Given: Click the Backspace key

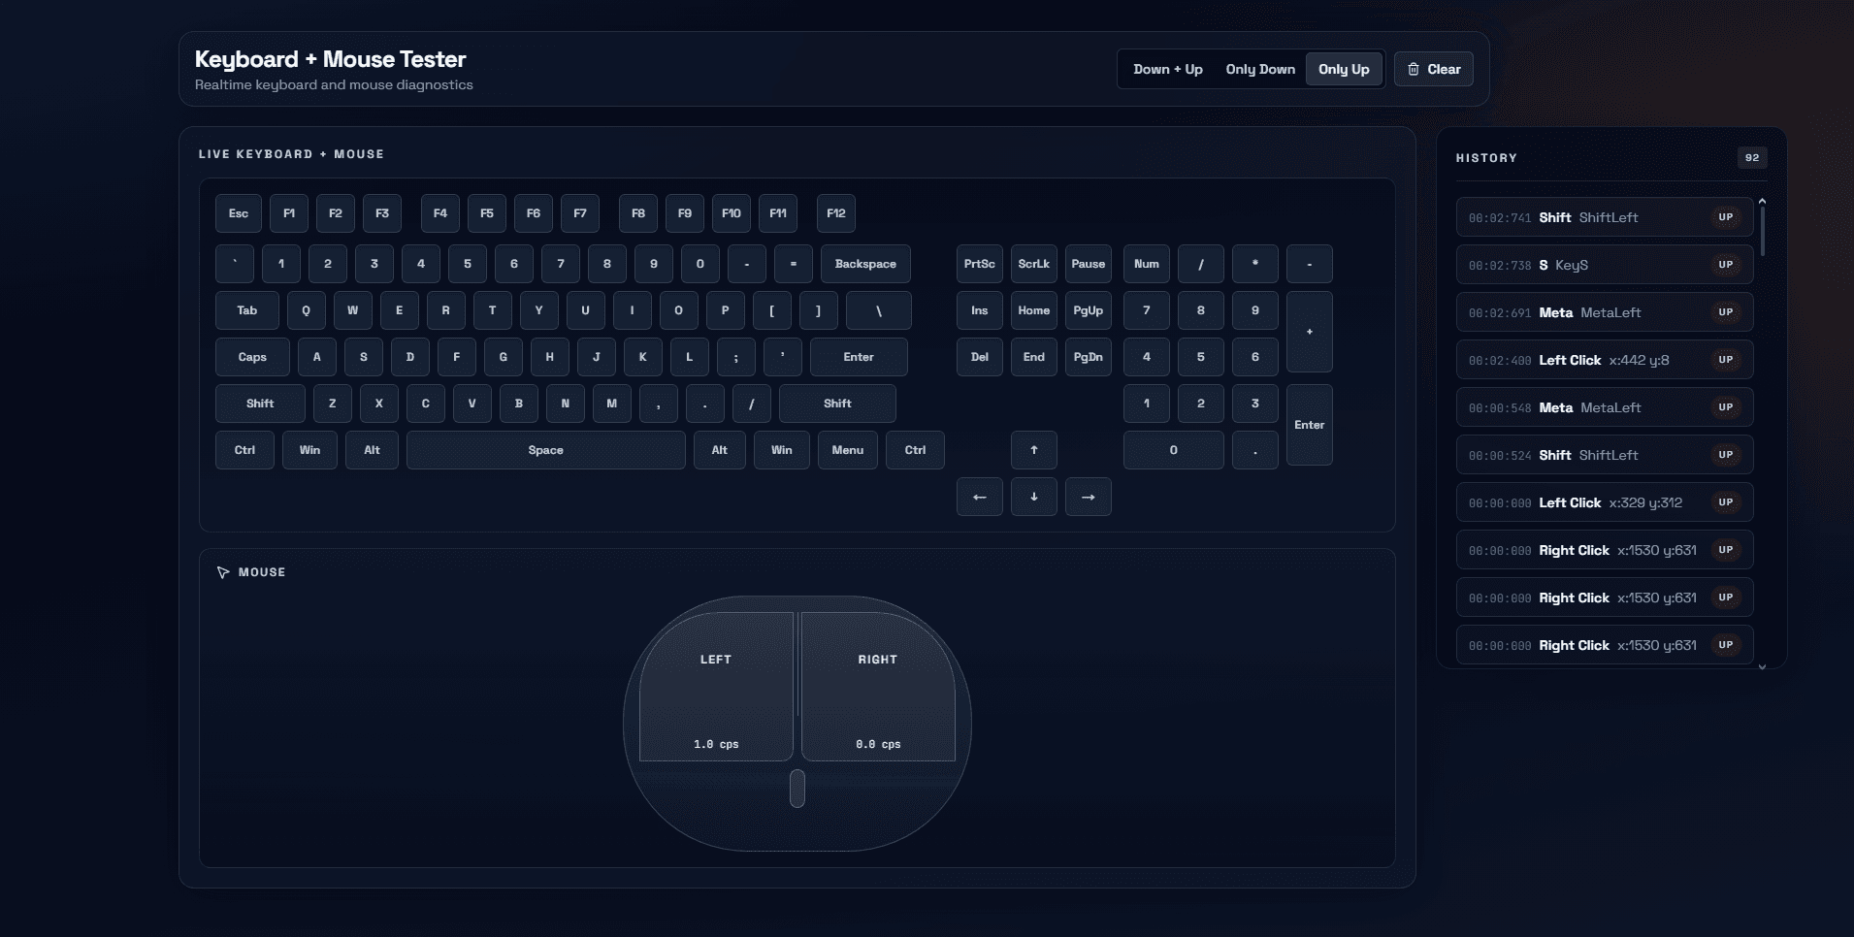Looking at the screenshot, I should pyautogui.click(x=865, y=264).
